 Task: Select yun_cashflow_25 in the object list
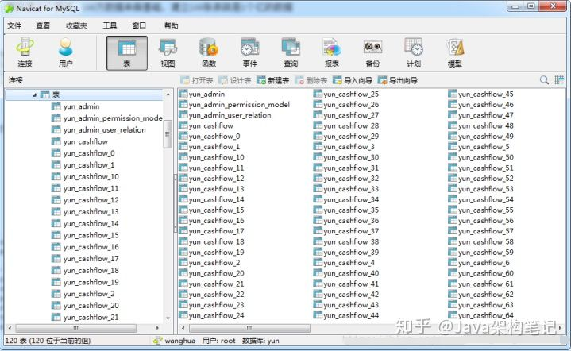pos(351,94)
